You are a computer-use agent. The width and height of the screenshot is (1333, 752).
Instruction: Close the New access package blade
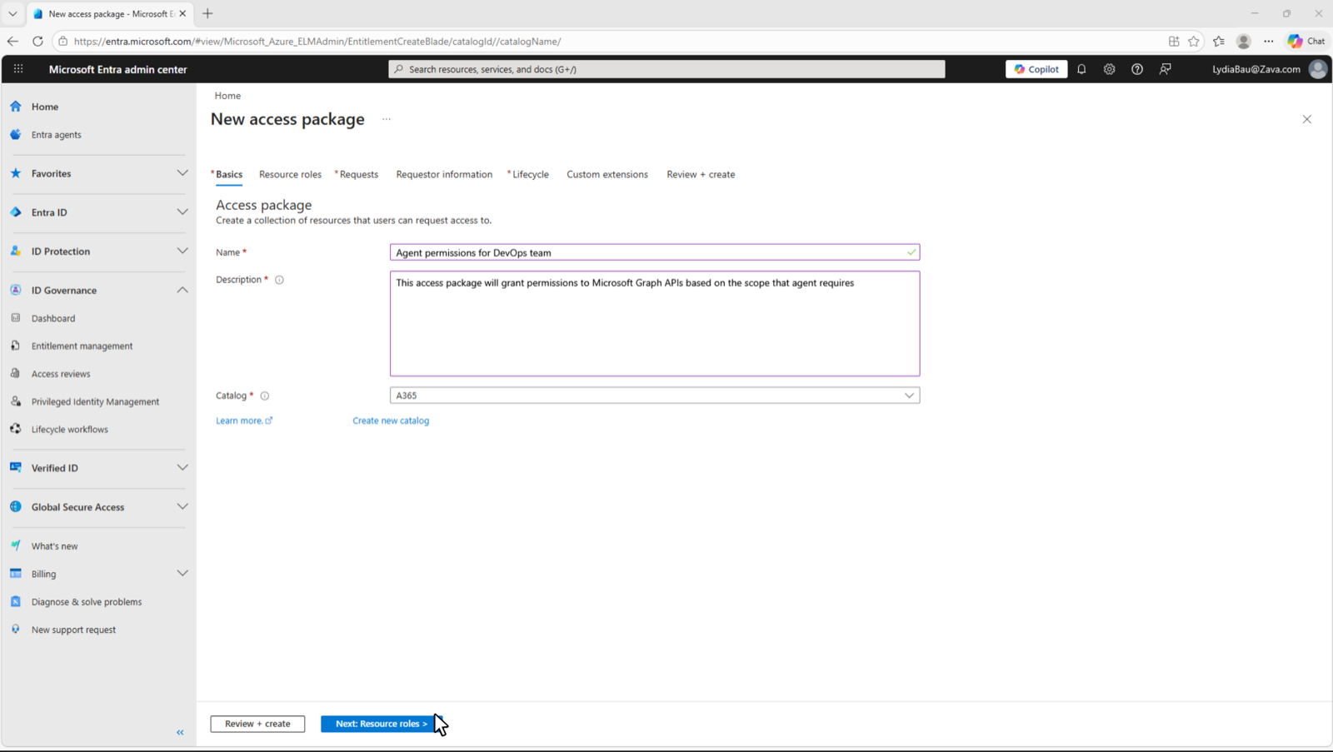(x=1306, y=119)
